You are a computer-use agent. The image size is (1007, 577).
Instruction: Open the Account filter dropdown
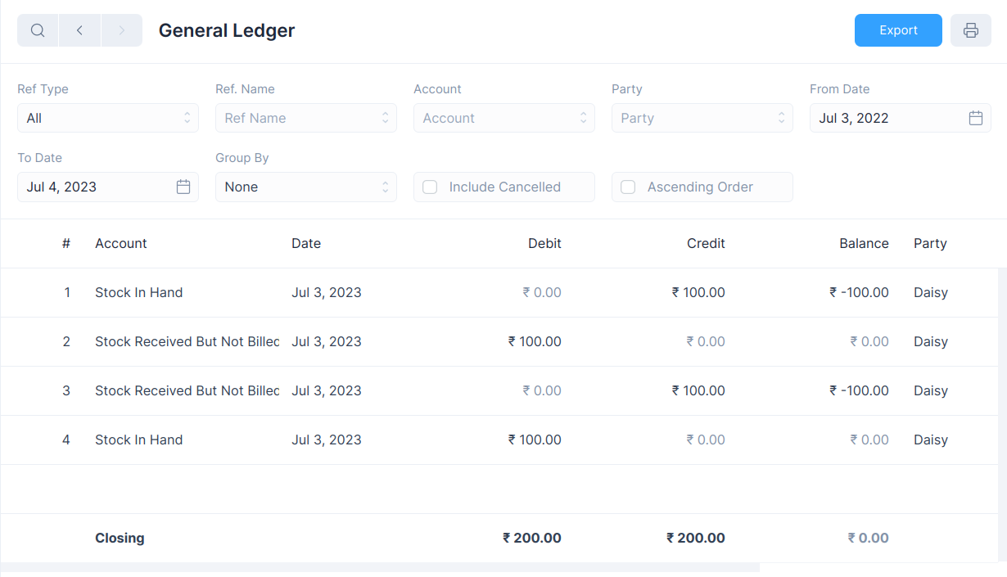point(503,118)
